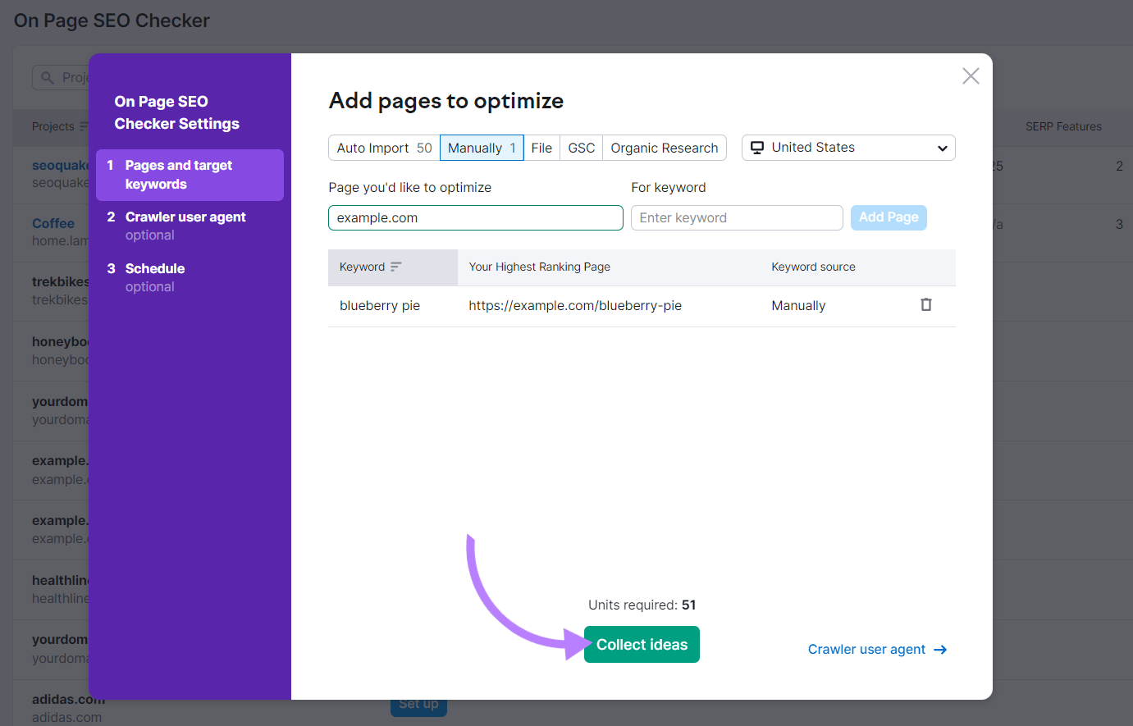
Task: Click the magnifier icon in the project search field
Action: tap(47, 77)
